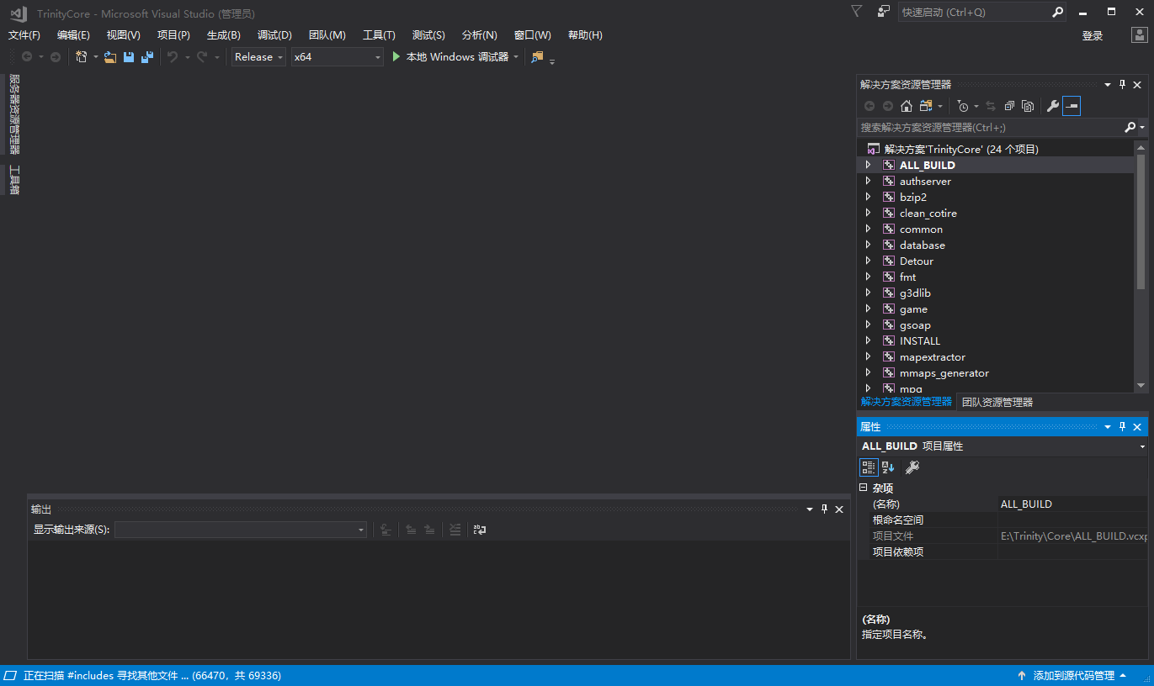
Task: Open the 生成(B) menu
Action: tap(224, 35)
